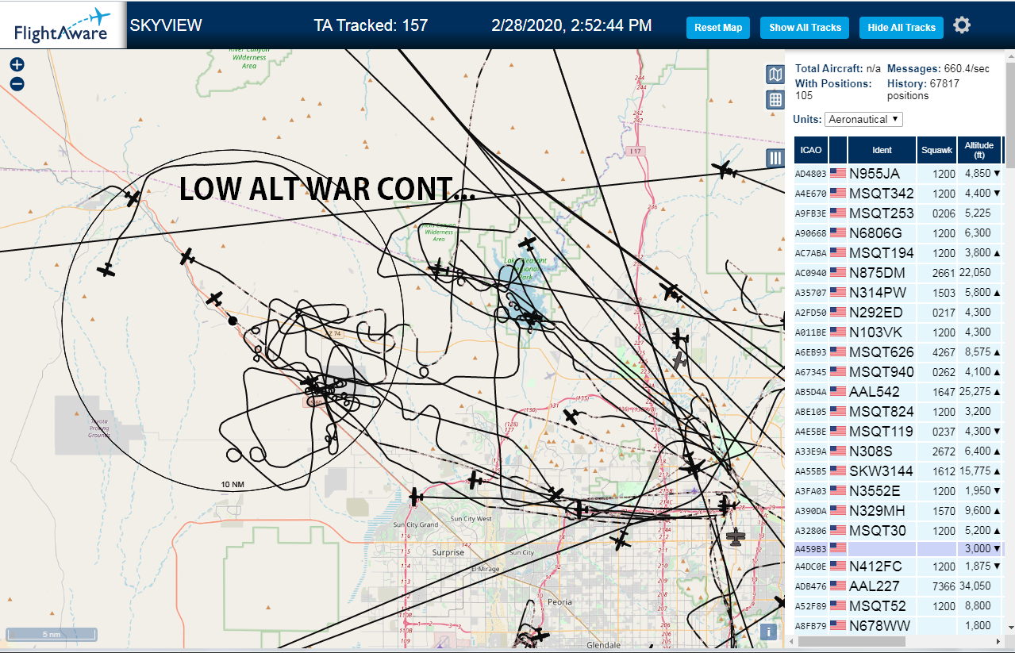
Task: Click the SKYVIEW title text
Action: tap(166, 25)
